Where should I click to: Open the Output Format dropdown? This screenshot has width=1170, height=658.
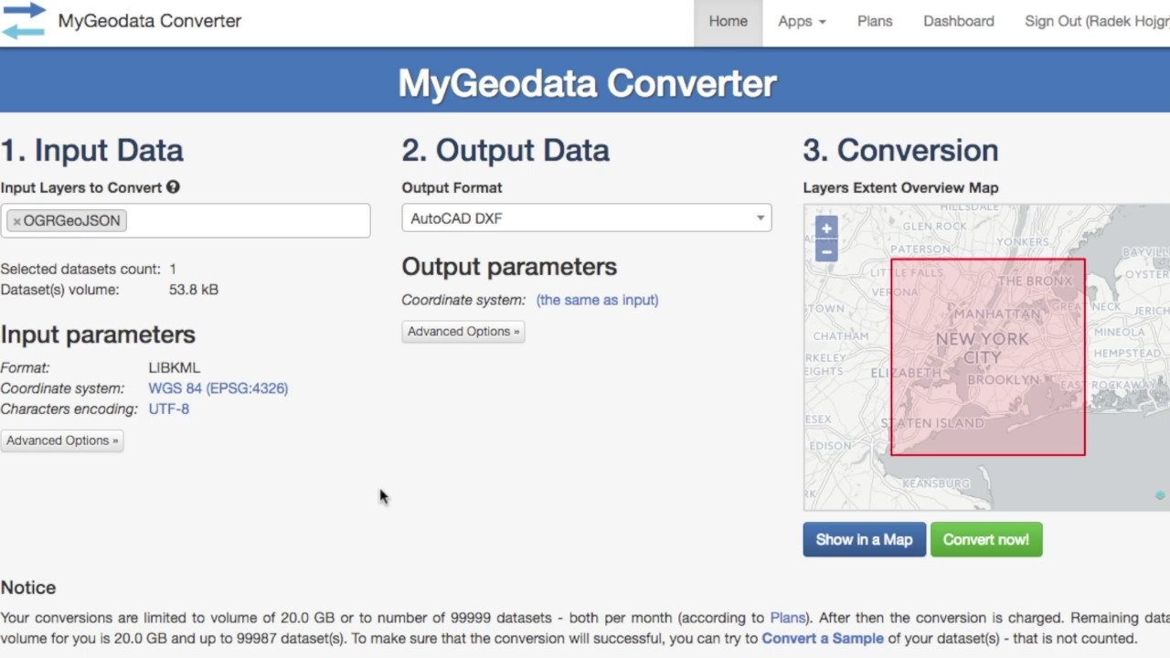(586, 218)
